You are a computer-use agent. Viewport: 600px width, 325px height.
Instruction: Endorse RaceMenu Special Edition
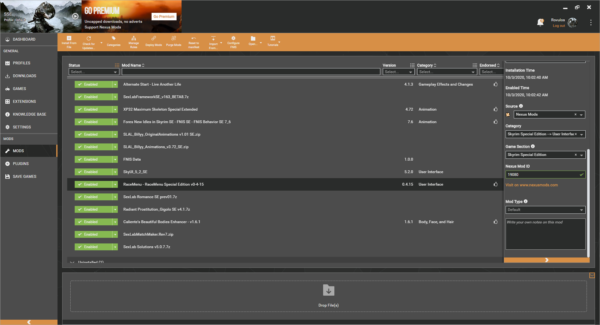point(496,184)
